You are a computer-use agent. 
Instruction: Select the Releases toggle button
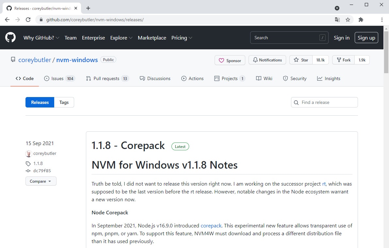tap(40, 102)
